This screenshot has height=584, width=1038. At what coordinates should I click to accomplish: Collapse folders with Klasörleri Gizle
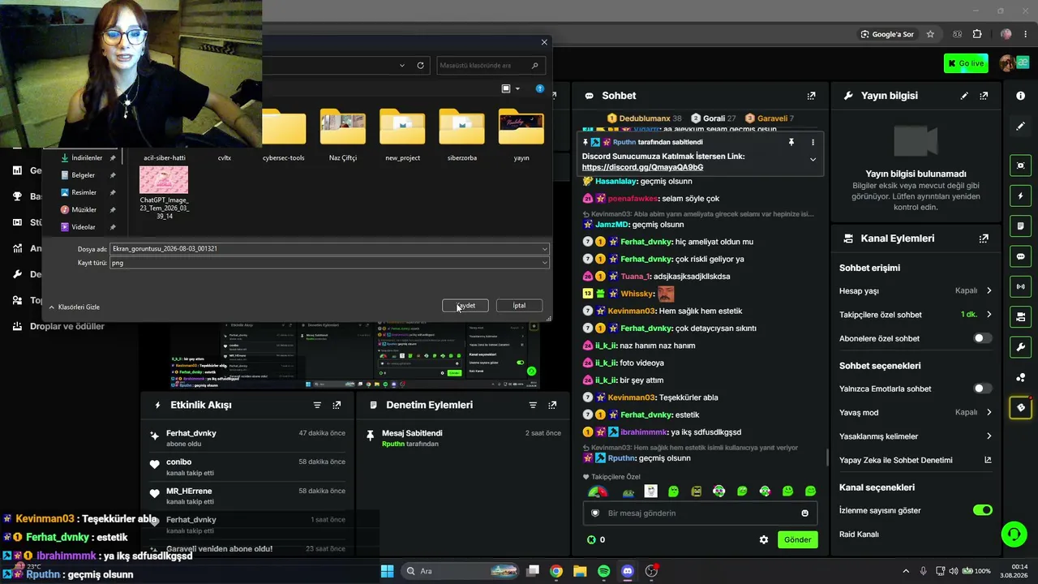pyautogui.click(x=74, y=307)
